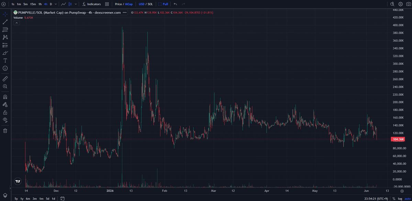The width and height of the screenshot is (412, 201).
Task: Select the 4h interval
Action: 46,4
